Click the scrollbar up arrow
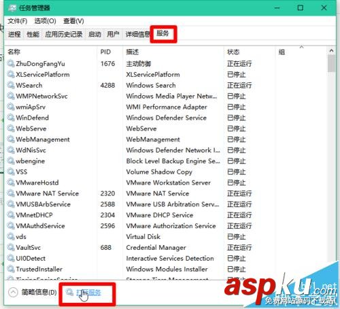This screenshot has height=309, width=340. tap(331, 51)
